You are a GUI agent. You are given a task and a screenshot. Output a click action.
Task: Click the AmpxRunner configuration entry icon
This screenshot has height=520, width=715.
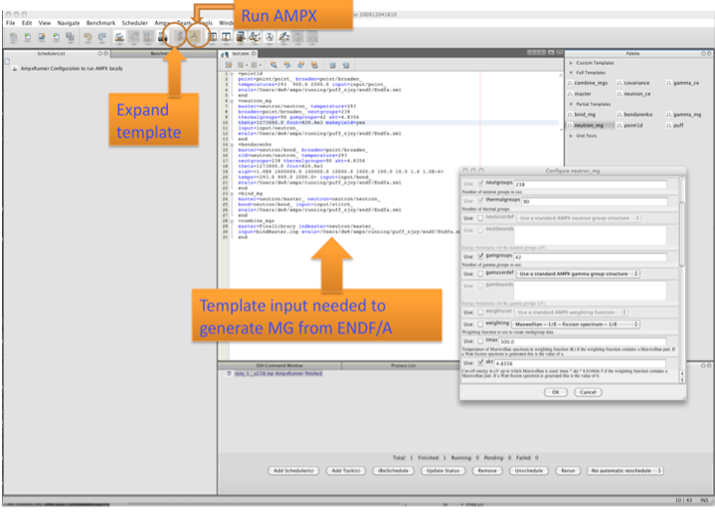pyautogui.click(x=15, y=68)
